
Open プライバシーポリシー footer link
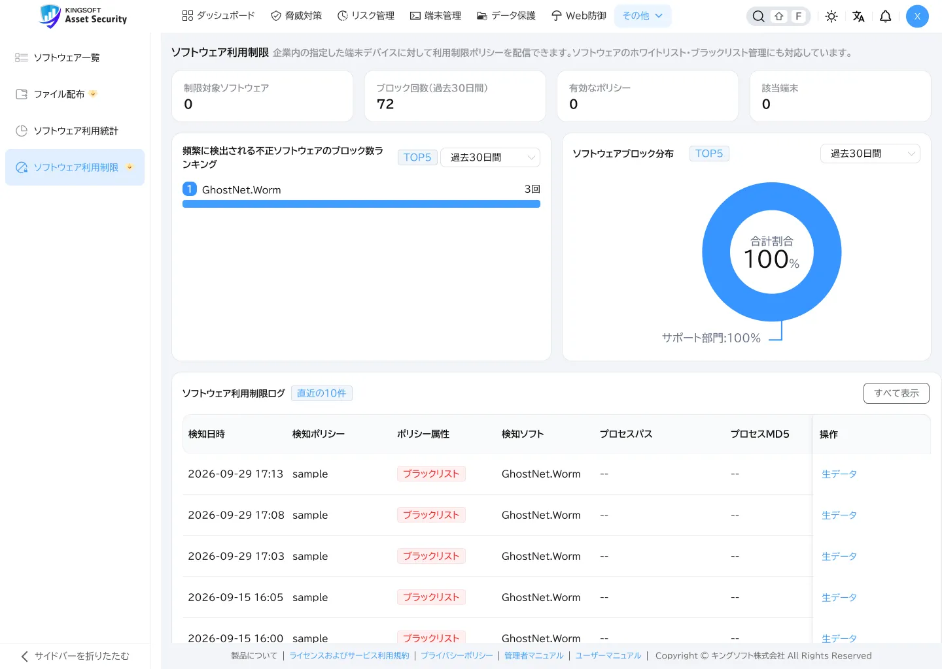tap(457, 656)
